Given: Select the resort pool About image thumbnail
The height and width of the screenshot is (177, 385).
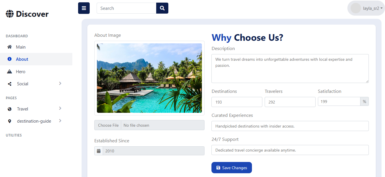Looking at the screenshot, I should [x=149, y=78].
